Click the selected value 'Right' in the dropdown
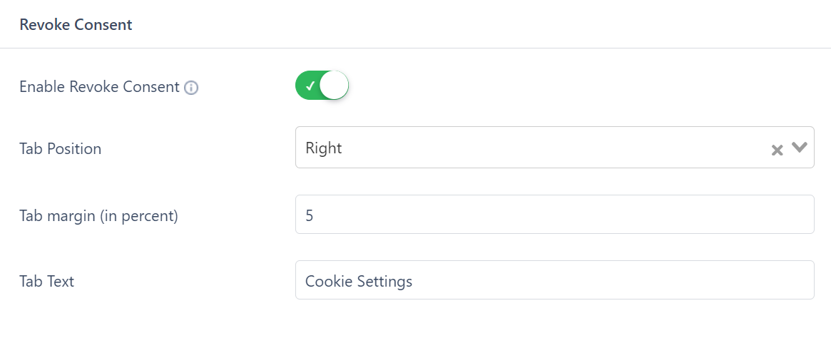The height and width of the screenshot is (338, 831). [324, 148]
